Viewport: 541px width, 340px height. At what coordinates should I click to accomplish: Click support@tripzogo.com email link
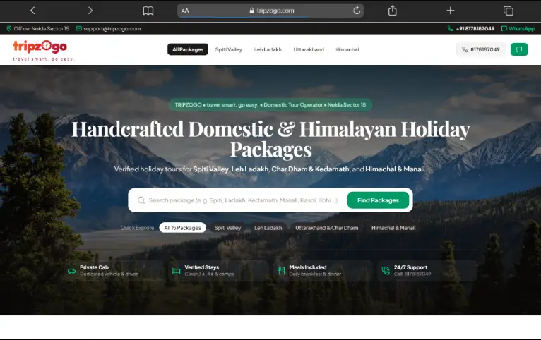tap(112, 29)
